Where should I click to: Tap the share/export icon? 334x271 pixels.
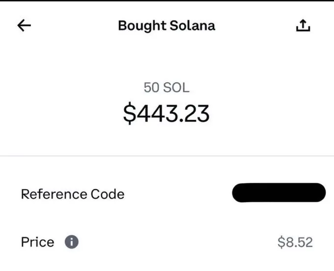(x=303, y=26)
